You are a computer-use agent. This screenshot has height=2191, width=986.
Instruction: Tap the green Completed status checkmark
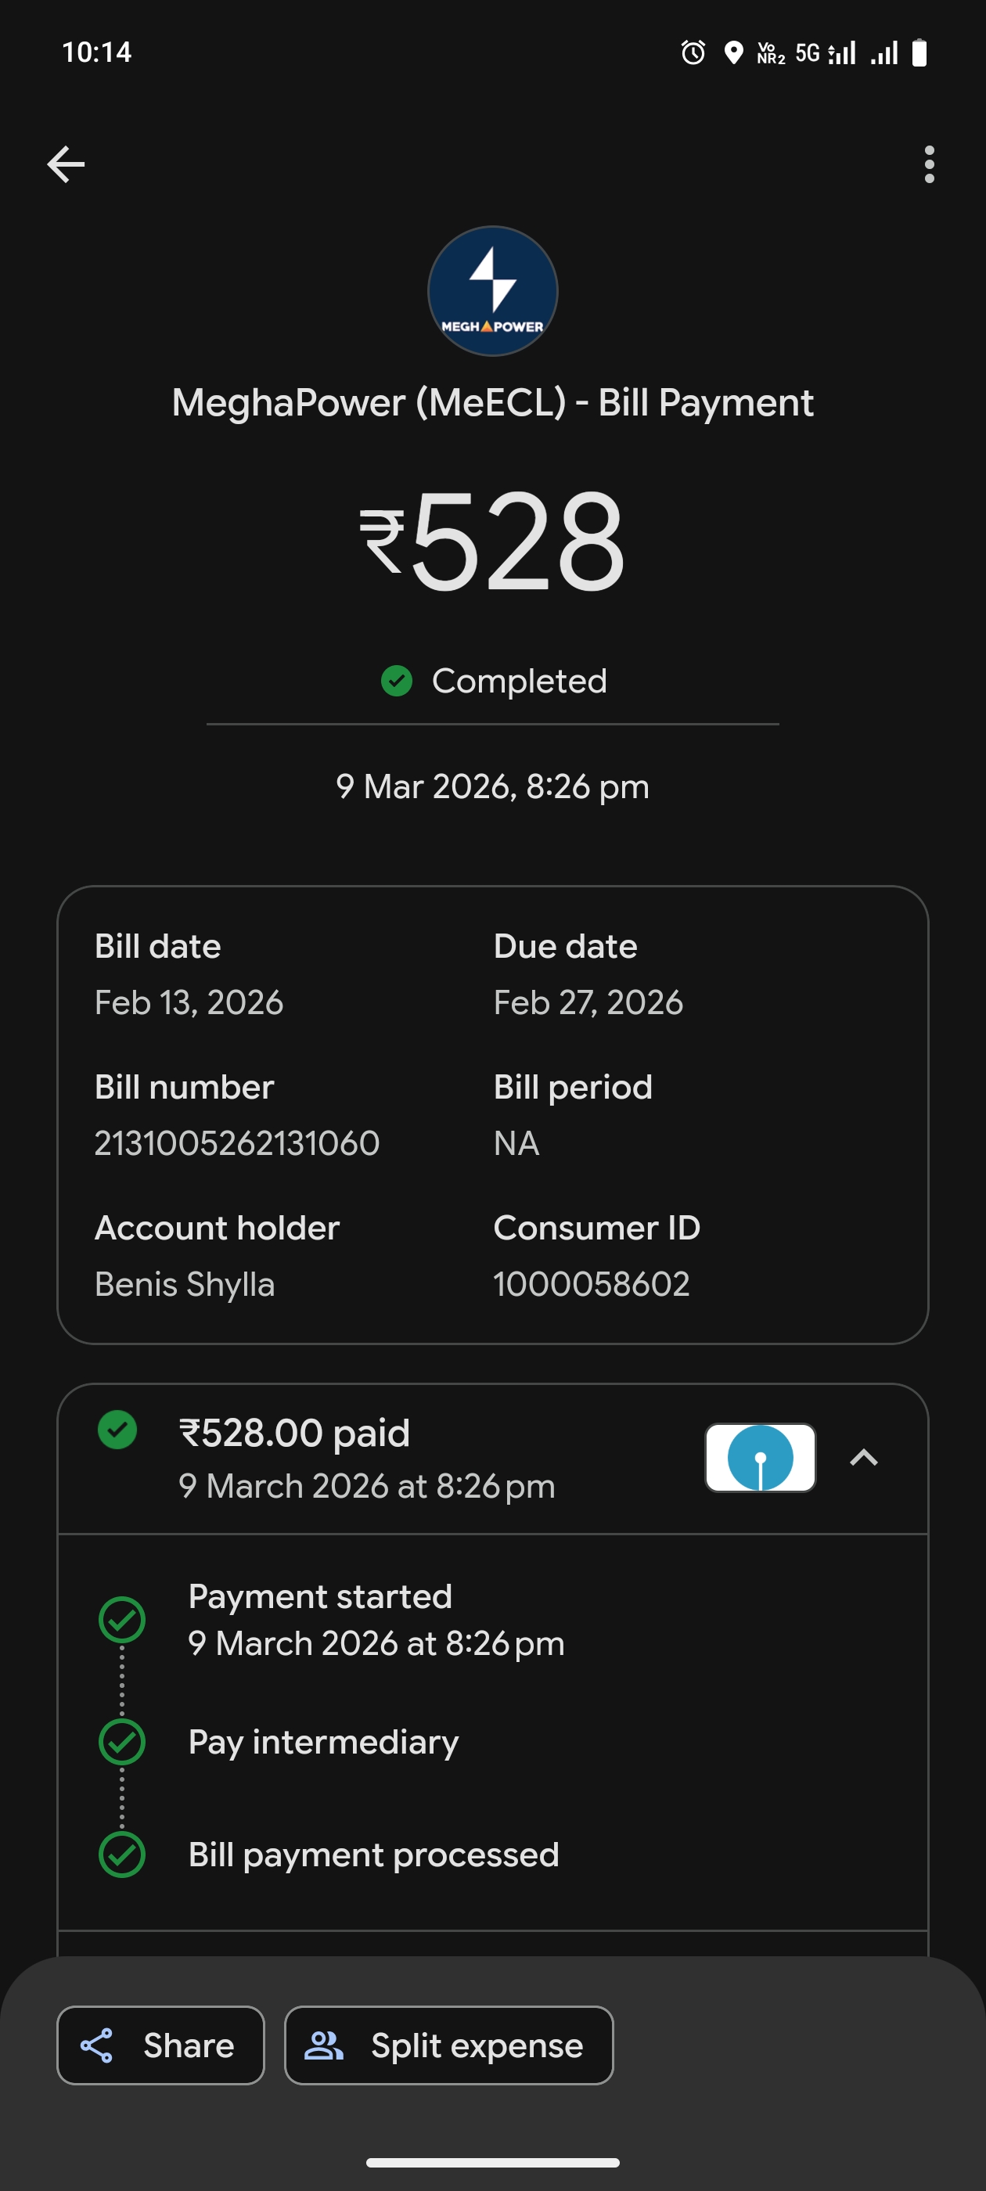397,681
